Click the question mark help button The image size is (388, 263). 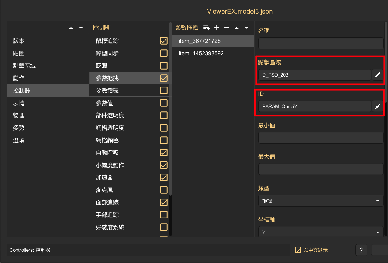[361, 250]
